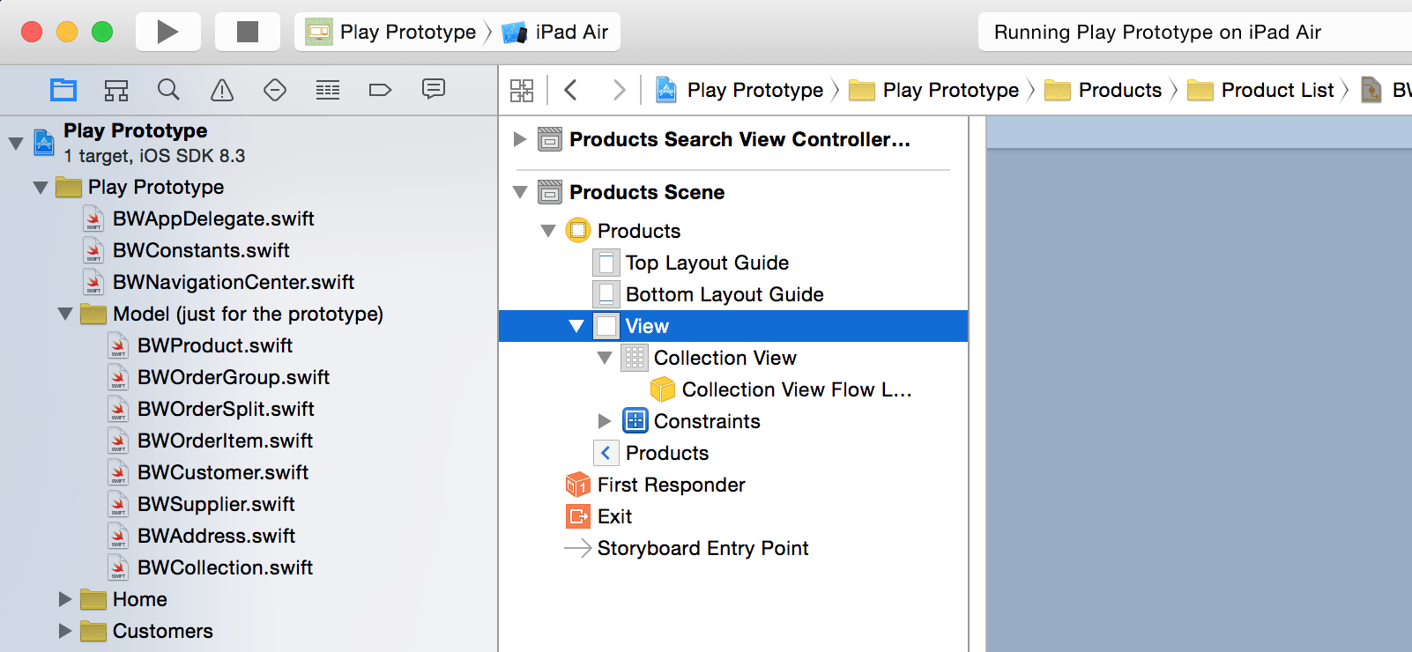Run the project with the Play button
The height and width of the screenshot is (652, 1412).
coord(167,32)
